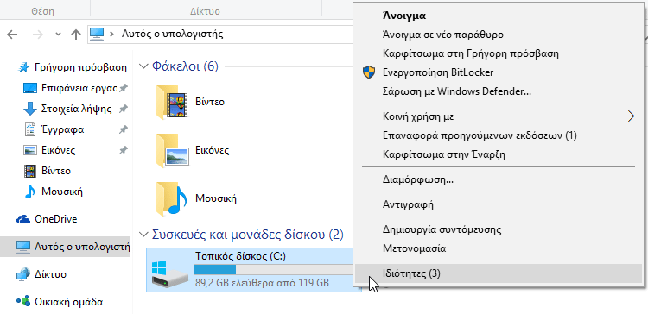648x314 pixels.
Task: Click the computer icon in address bar
Action: (97, 34)
